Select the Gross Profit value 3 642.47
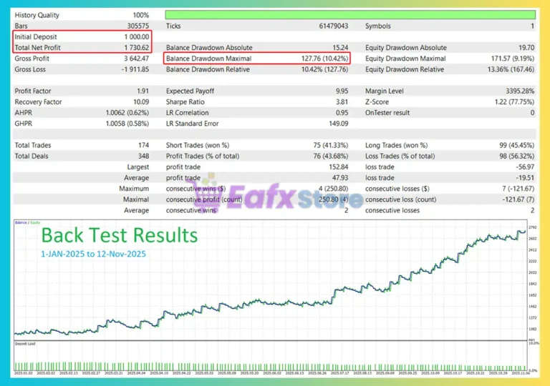 (x=137, y=59)
